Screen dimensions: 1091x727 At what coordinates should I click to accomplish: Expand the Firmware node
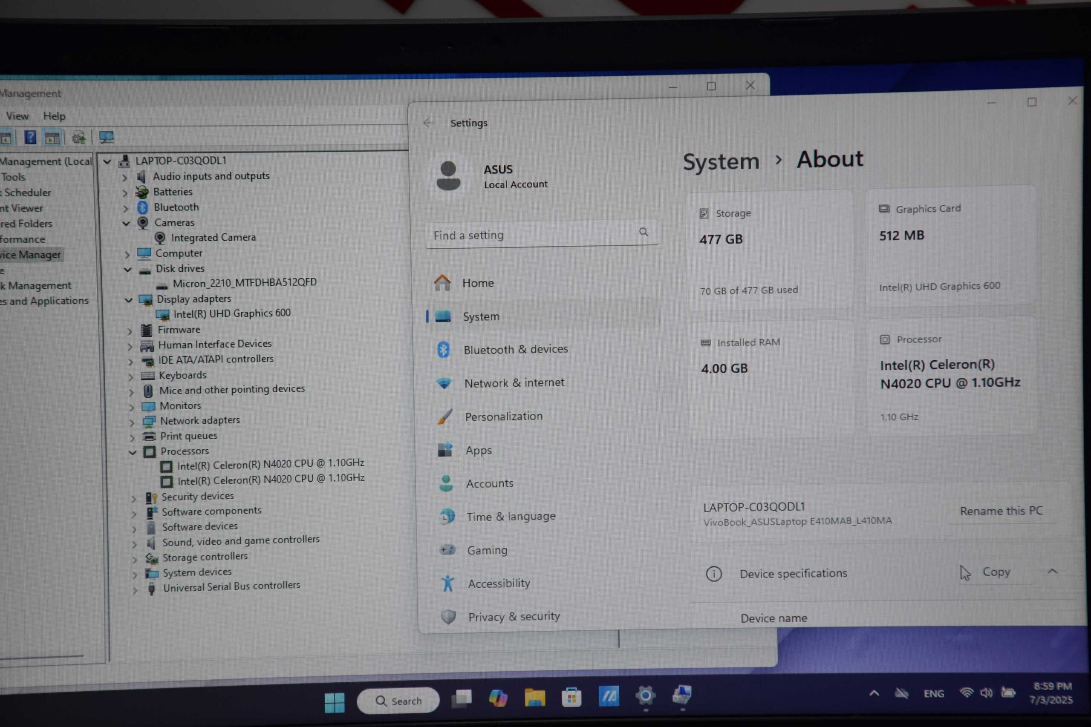point(130,331)
